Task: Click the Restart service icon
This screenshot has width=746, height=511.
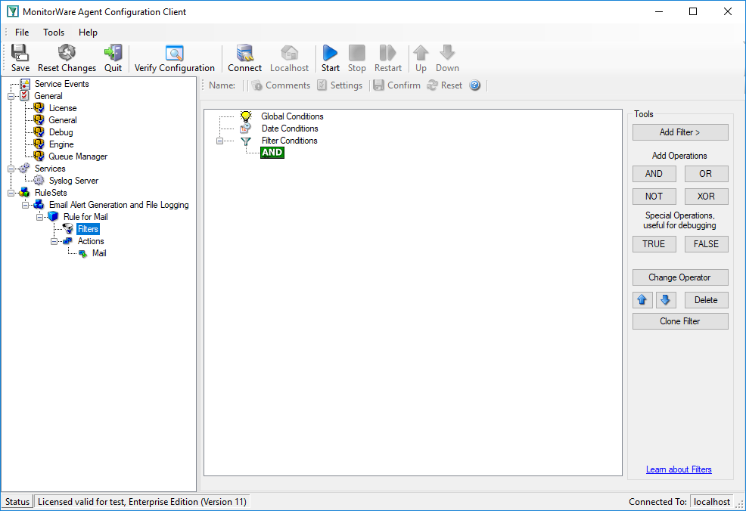Action: (x=387, y=53)
